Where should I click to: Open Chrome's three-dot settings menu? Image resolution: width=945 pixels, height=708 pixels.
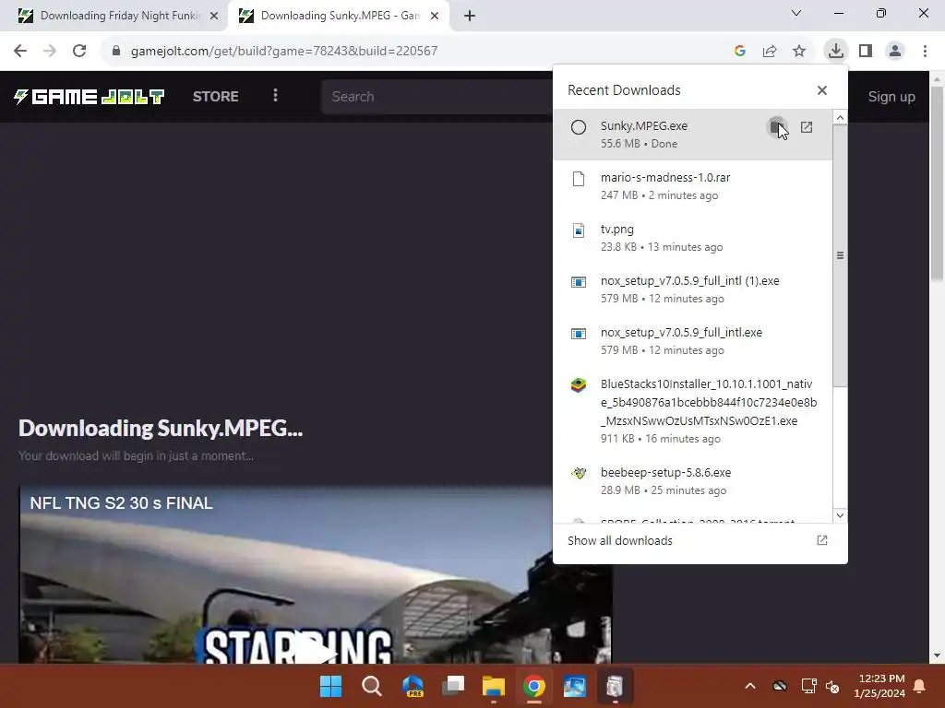[925, 51]
